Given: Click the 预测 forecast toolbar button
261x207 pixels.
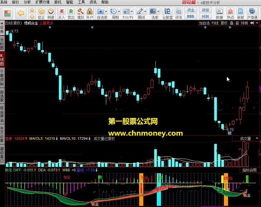Looking at the screenshot, I should 205,16.
